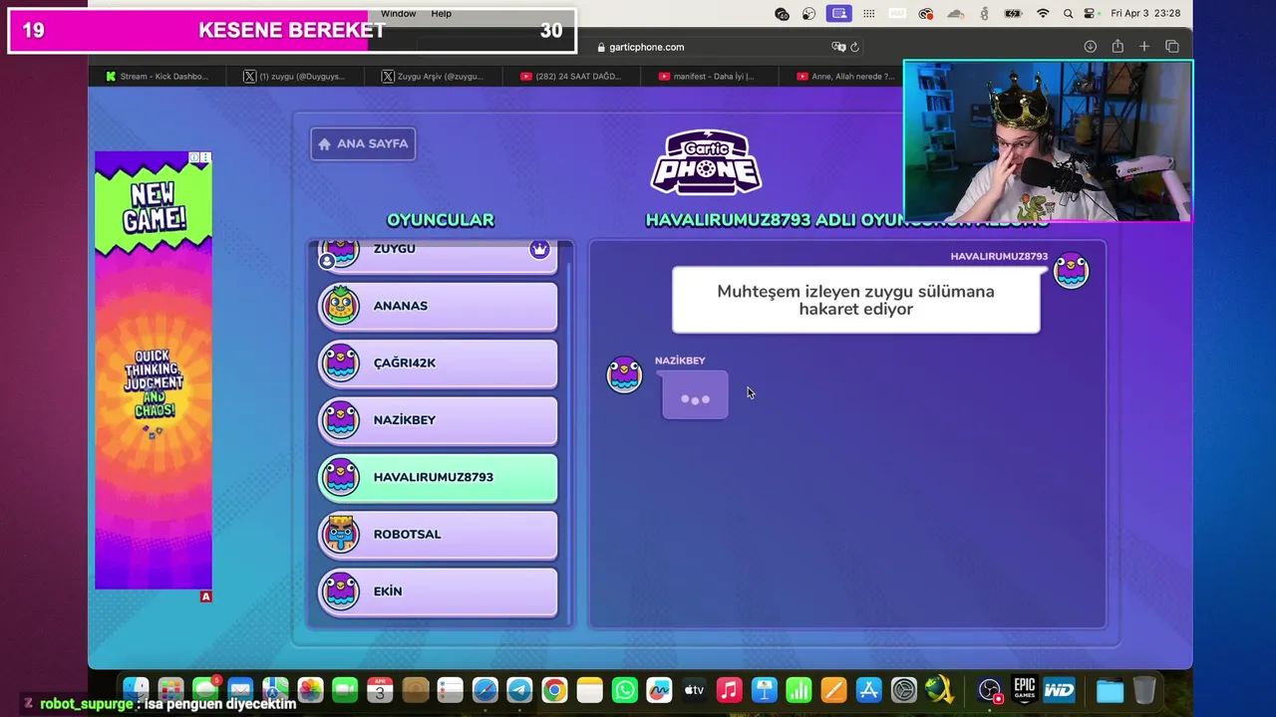
Task: Open Spotlight search icon in menu bar
Action: pyautogui.click(x=1068, y=14)
